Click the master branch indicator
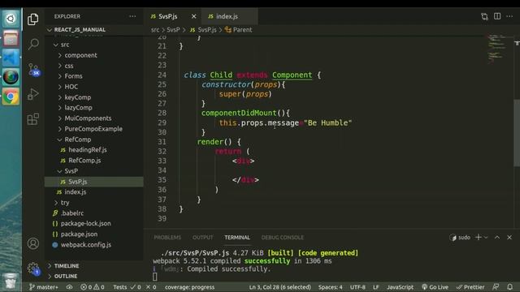The height and width of the screenshot is (292, 520). (43, 287)
